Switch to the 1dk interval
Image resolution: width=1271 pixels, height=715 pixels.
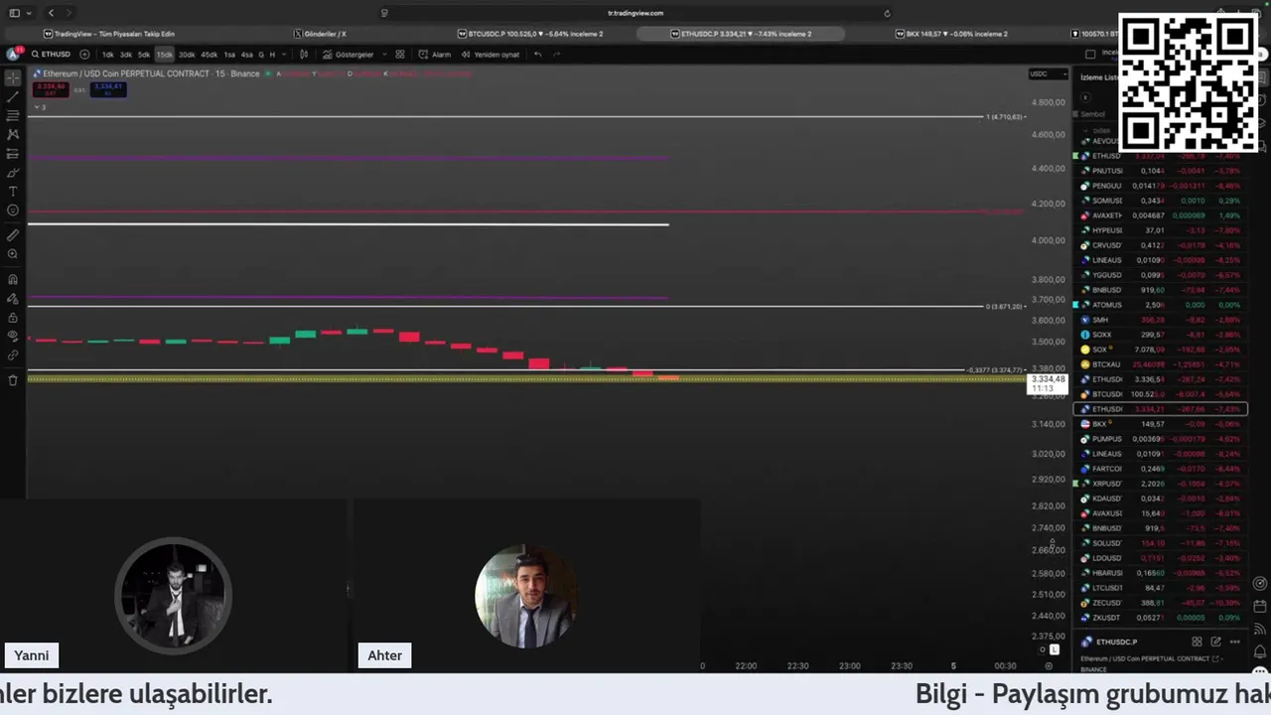[x=108, y=54]
